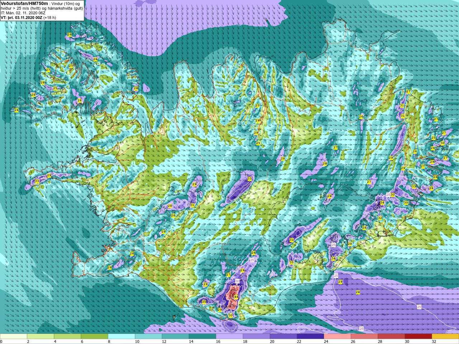The image size is (459, 344).
Task: Select the VT: þri. 03.11.2020 00Z line
Action: click(28, 18)
